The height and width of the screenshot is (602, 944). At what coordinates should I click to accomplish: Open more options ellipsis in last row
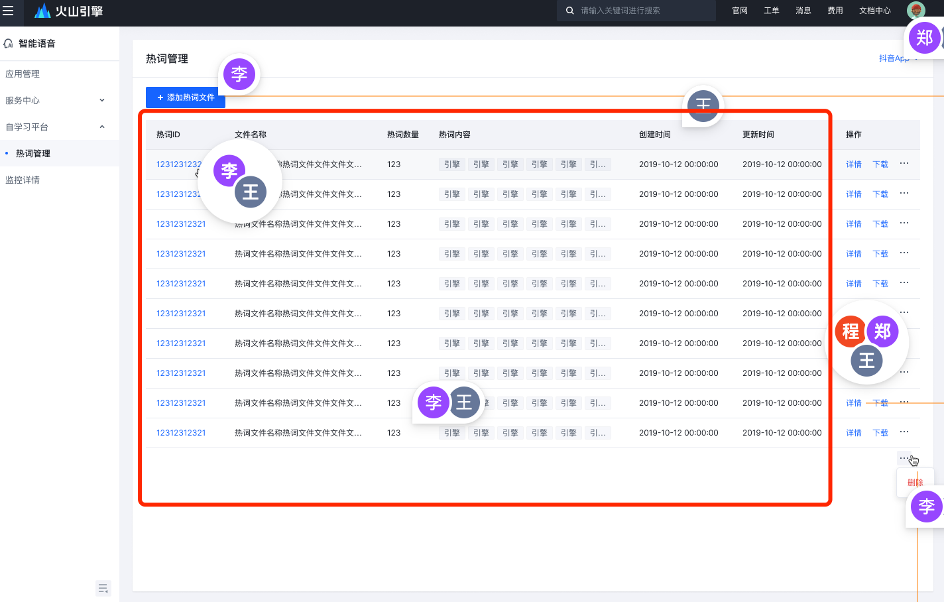pos(904,432)
